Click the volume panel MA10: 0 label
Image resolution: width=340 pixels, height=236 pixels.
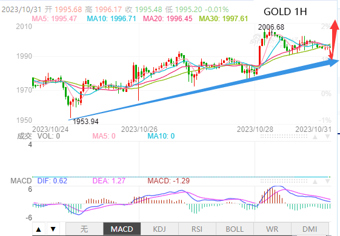(161, 136)
